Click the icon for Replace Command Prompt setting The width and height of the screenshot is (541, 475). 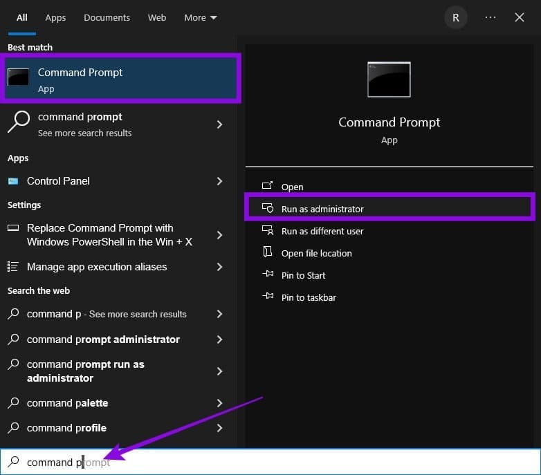[x=13, y=228]
